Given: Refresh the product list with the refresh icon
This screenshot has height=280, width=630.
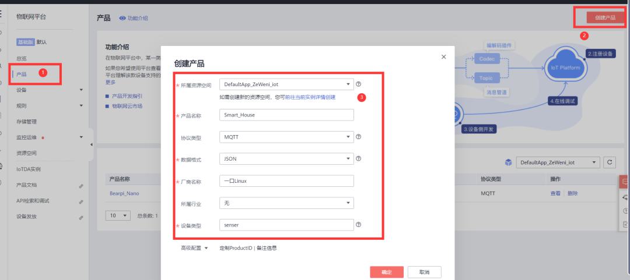Looking at the screenshot, I should click(x=610, y=162).
